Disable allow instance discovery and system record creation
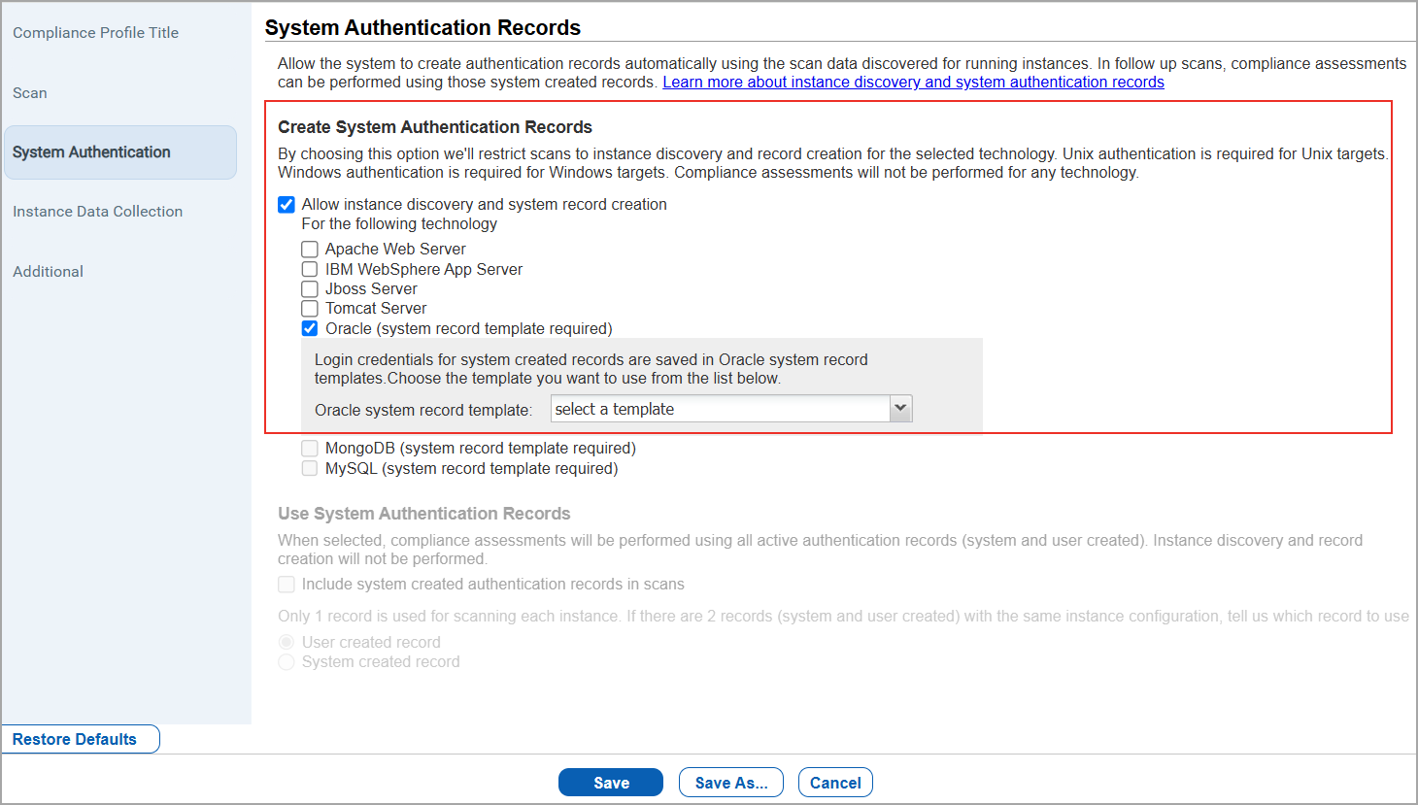This screenshot has width=1418, height=805. [287, 204]
